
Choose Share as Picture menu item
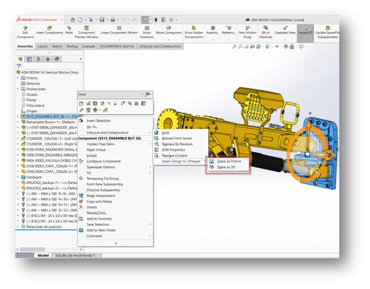tap(229, 161)
